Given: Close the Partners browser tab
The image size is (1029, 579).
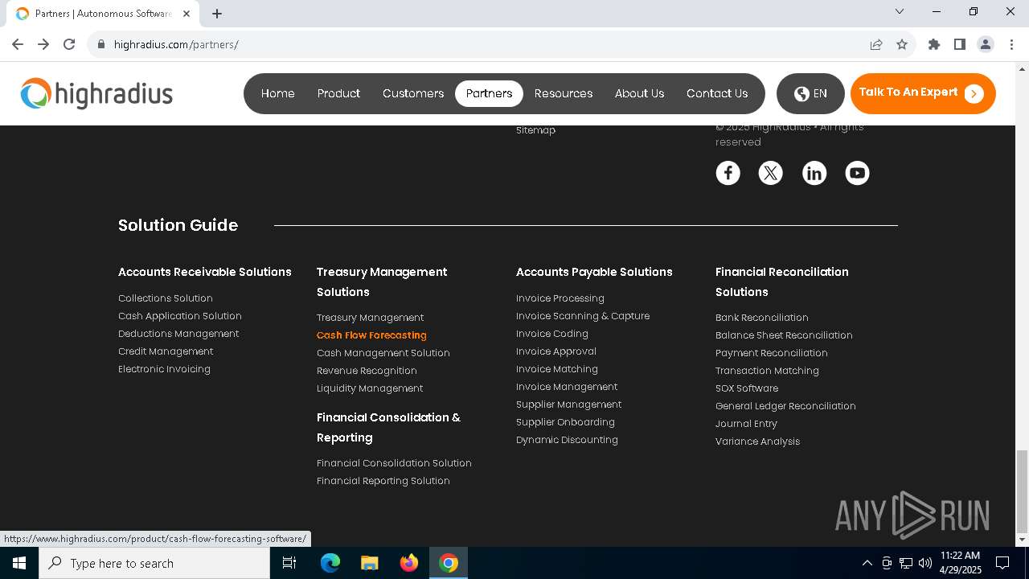Looking at the screenshot, I should (x=187, y=14).
